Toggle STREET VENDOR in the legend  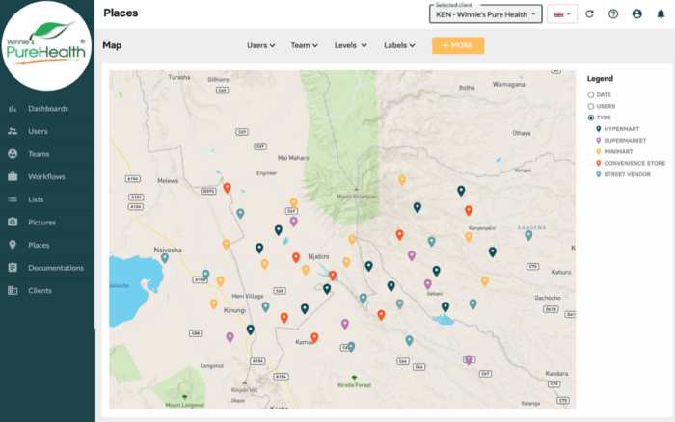(623, 174)
